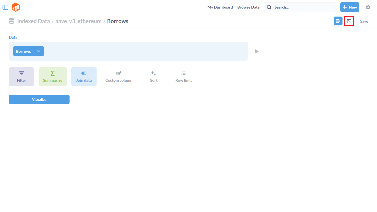377x212 pixels.
Task: Add a Sort step
Action: pos(154,76)
